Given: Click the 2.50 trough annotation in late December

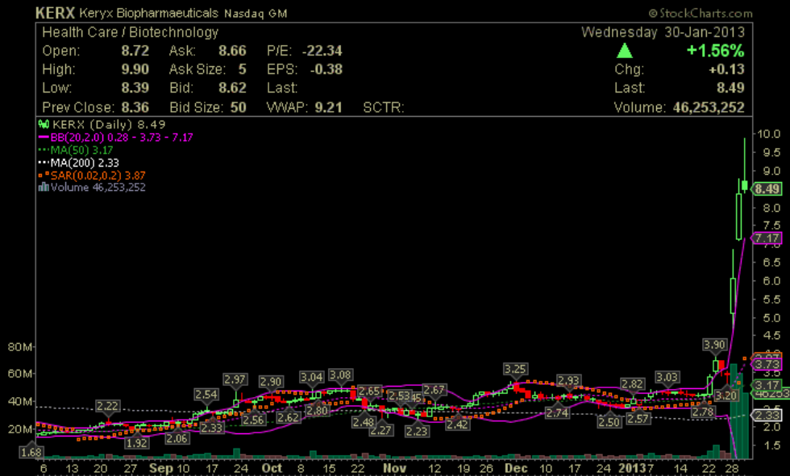Looking at the screenshot, I should coord(609,422).
